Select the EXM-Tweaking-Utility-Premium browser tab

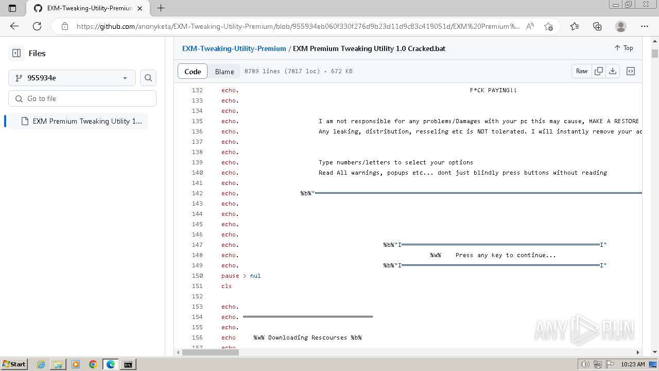88,8
